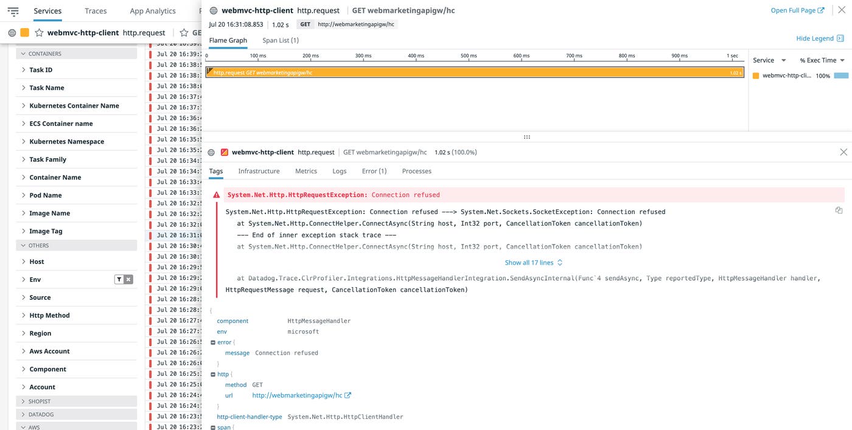
Task: Click external link icon next to webmarketingapigw/hc URL
Action: pos(348,395)
